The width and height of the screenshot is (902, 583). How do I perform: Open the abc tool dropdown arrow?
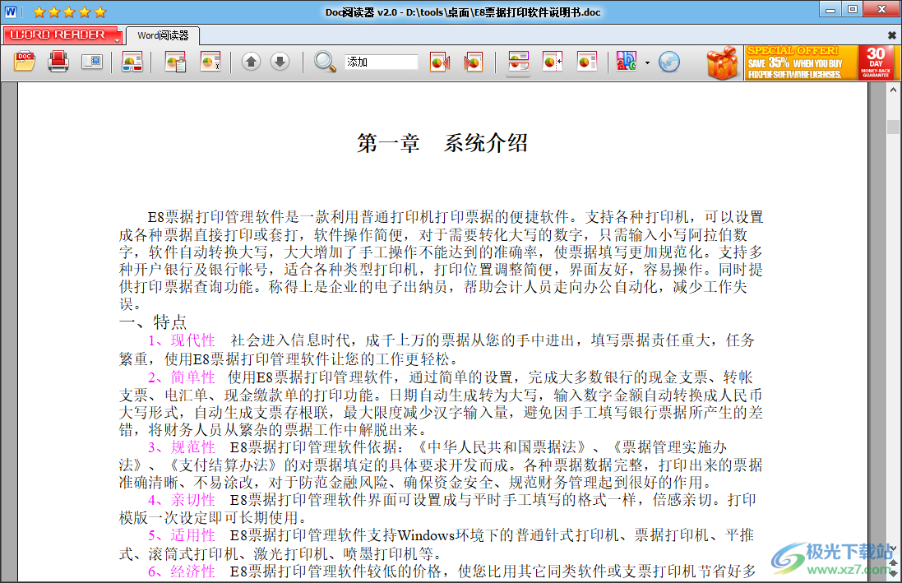click(647, 62)
